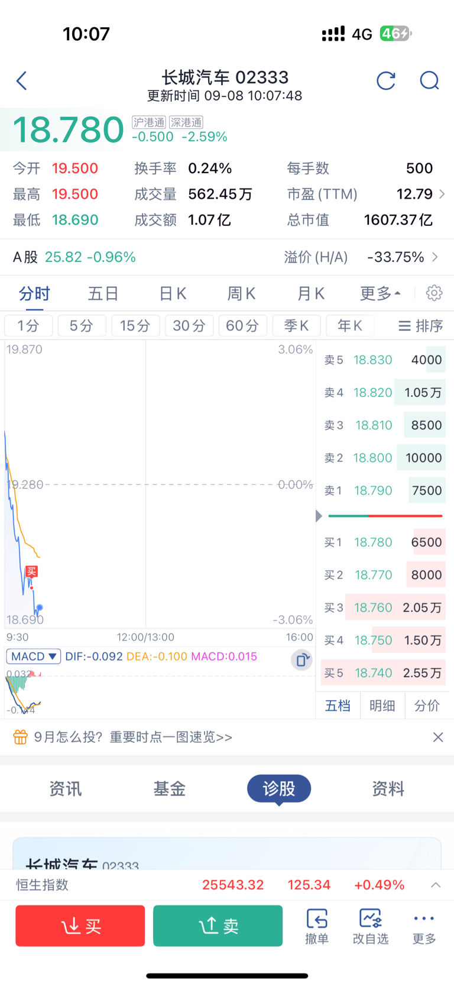Tap the 长城汽车 diagnosis card
The height and width of the screenshot is (987, 454).
click(x=227, y=854)
